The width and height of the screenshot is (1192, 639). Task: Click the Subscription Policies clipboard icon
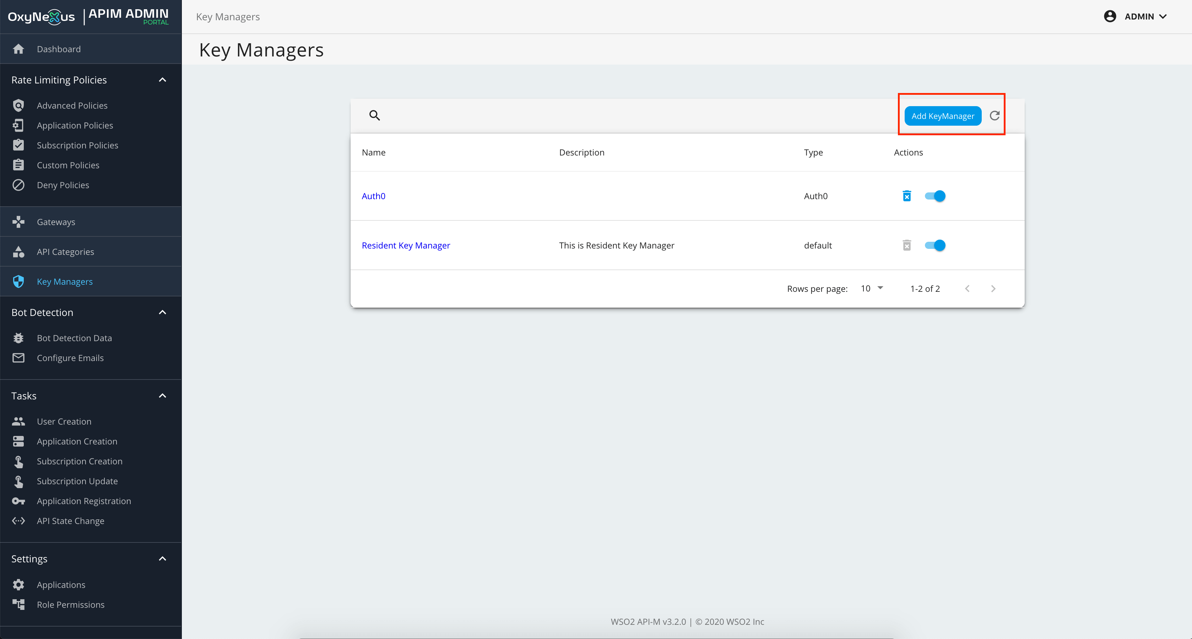[x=18, y=145]
